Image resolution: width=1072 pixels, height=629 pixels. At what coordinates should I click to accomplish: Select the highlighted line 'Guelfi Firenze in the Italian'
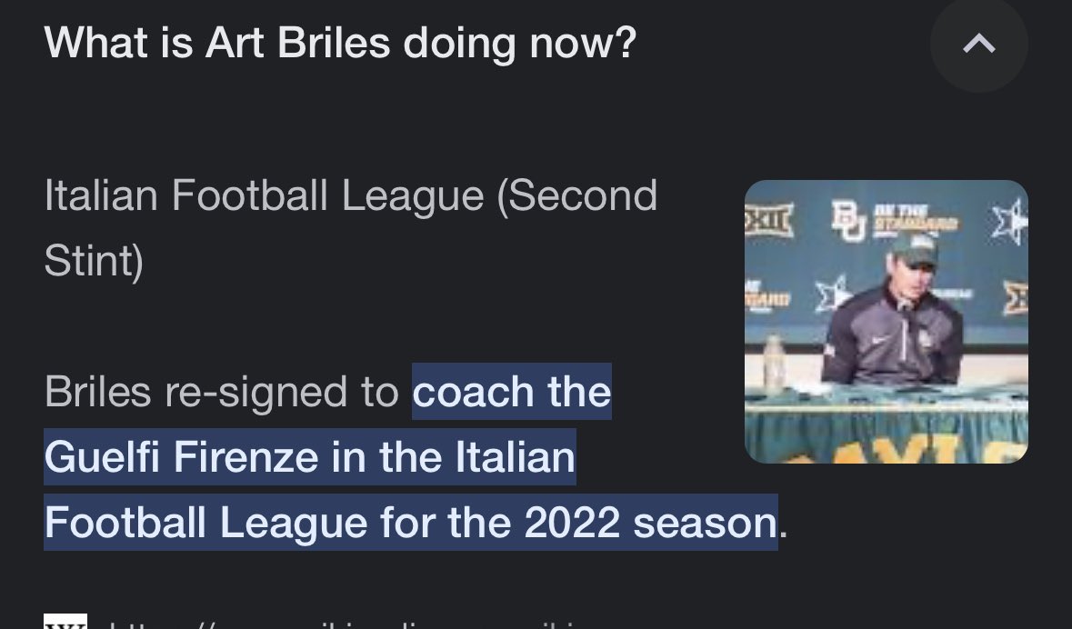pyautogui.click(x=310, y=456)
